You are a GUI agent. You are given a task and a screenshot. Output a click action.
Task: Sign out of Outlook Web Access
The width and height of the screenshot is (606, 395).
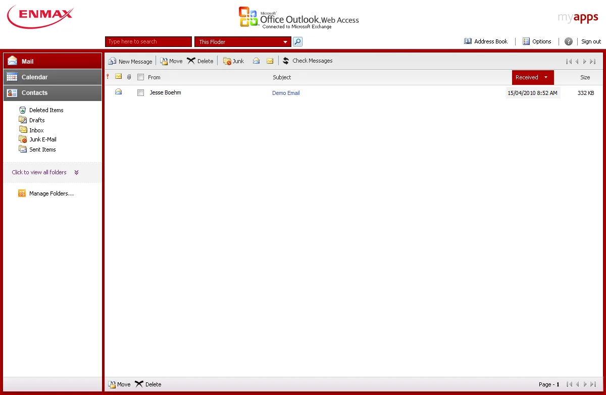tap(591, 41)
